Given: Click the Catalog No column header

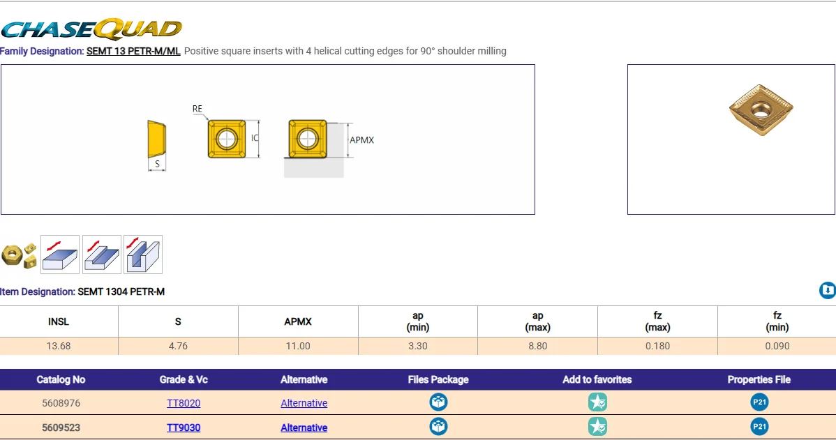Looking at the screenshot, I should pos(61,380).
